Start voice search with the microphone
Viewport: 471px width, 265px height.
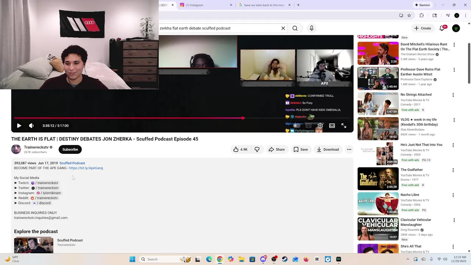click(x=312, y=28)
